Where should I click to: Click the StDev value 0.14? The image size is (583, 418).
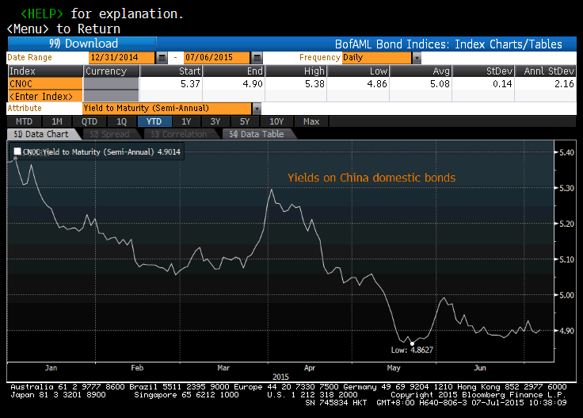click(x=502, y=84)
